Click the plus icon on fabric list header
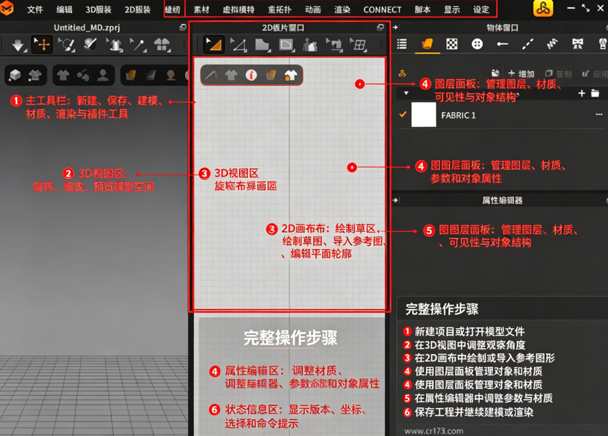Image resolution: width=608 pixels, height=436 pixels. click(581, 93)
